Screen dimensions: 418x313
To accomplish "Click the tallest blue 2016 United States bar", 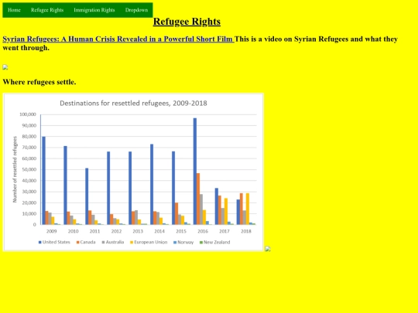I will 195,171.
